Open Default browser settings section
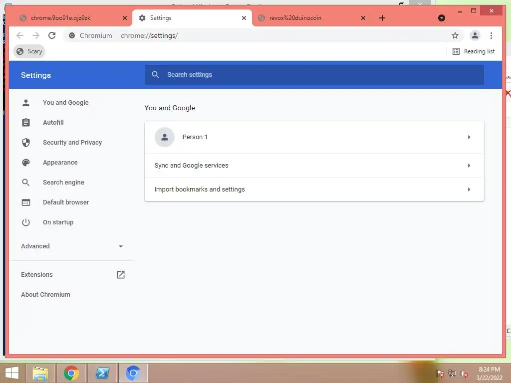The image size is (511, 383). (x=66, y=202)
